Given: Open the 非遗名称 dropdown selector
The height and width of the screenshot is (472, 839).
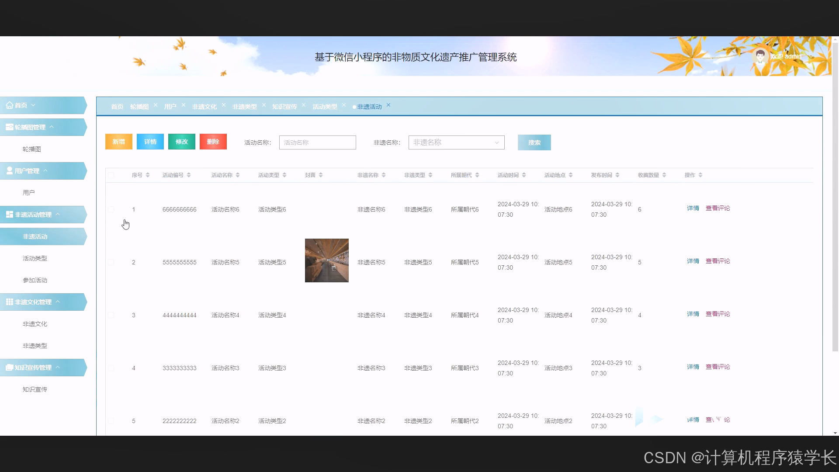Looking at the screenshot, I should 456,142.
